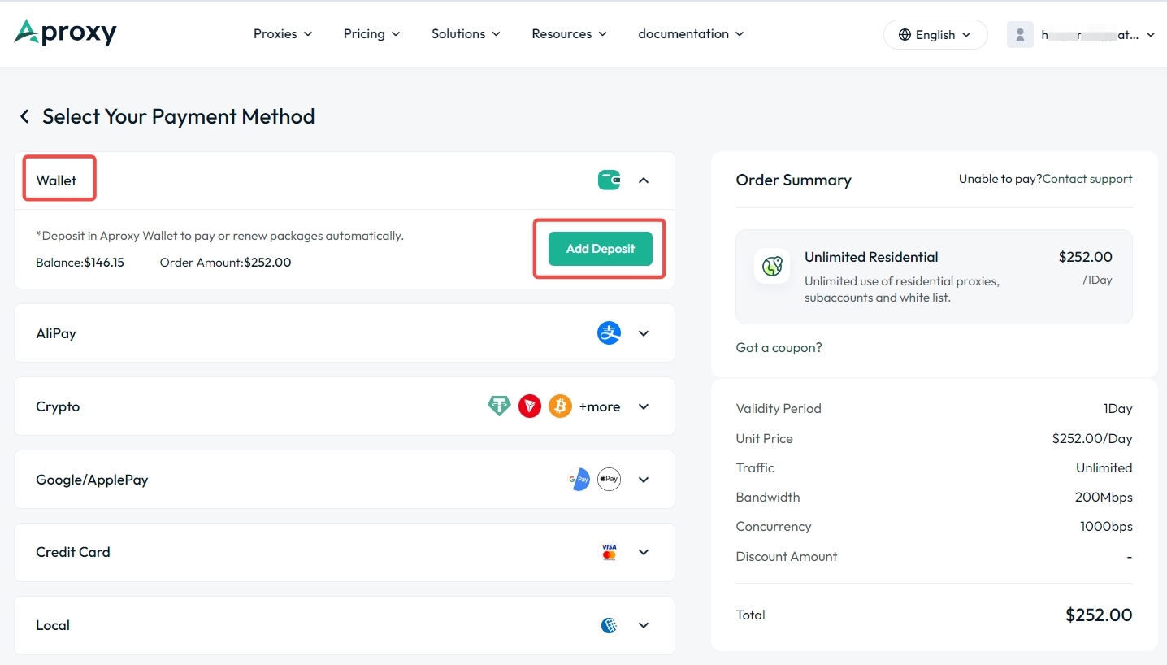Click the Crypto label
Image resolution: width=1167 pixels, height=665 pixels.
pyautogui.click(x=58, y=406)
